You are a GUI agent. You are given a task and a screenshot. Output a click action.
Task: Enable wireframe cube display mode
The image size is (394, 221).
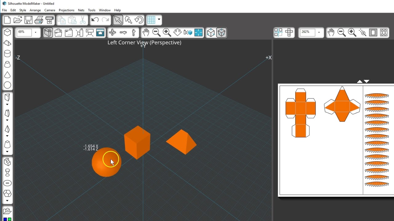(211, 33)
